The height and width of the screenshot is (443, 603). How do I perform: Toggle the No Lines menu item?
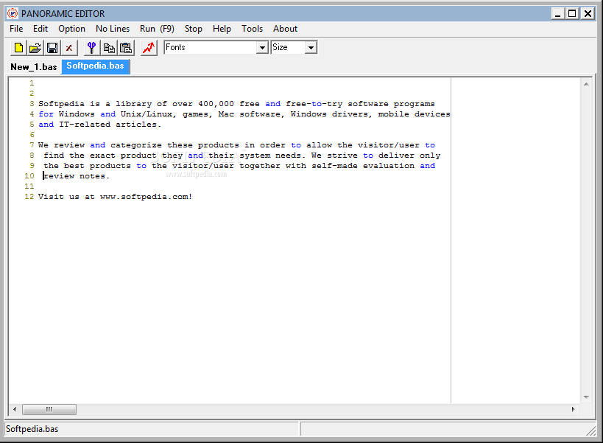pyautogui.click(x=113, y=29)
